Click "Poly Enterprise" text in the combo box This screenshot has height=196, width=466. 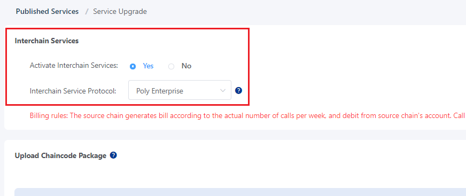160,91
